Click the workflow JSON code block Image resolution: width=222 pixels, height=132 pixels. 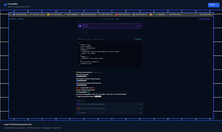tap(110, 54)
